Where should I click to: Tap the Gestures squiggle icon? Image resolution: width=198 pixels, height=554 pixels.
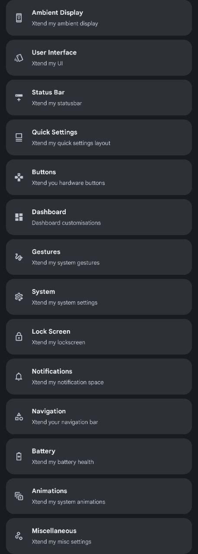tap(19, 257)
